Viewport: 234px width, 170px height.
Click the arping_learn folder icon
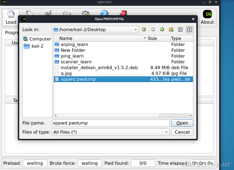tap(57, 44)
